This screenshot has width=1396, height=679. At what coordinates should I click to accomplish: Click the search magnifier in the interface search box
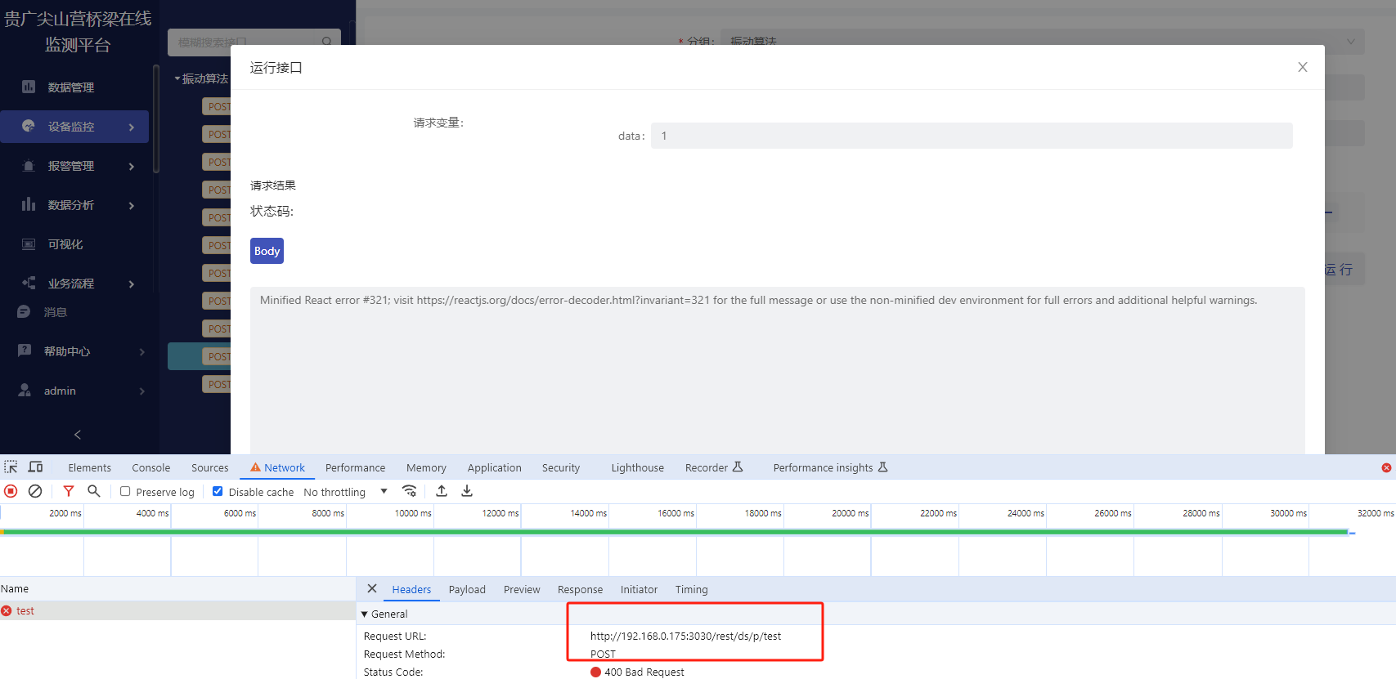coord(327,42)
